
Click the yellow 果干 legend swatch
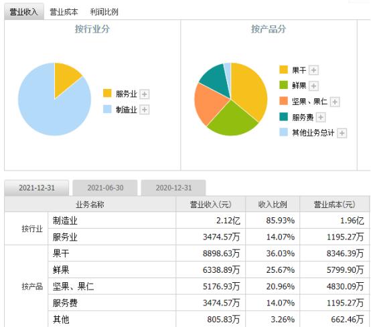pyautogui.click(x=283, y=70)
